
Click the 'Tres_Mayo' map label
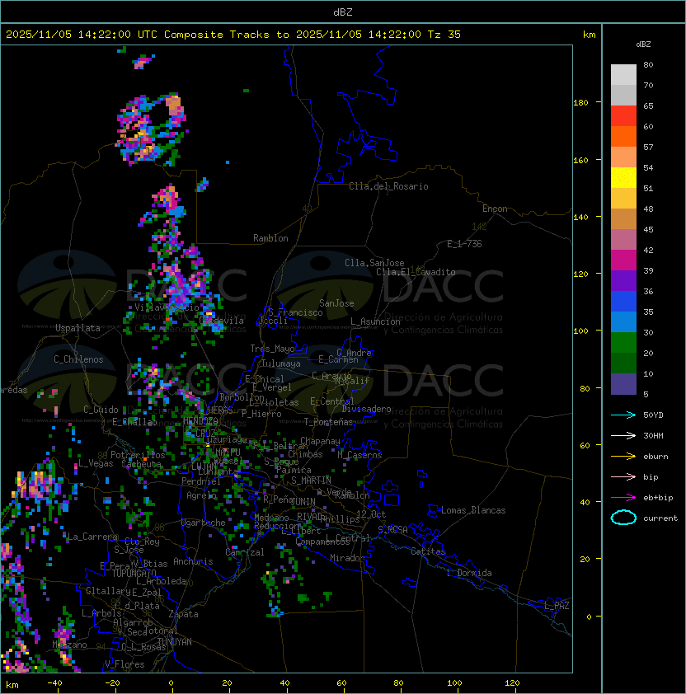272,349
